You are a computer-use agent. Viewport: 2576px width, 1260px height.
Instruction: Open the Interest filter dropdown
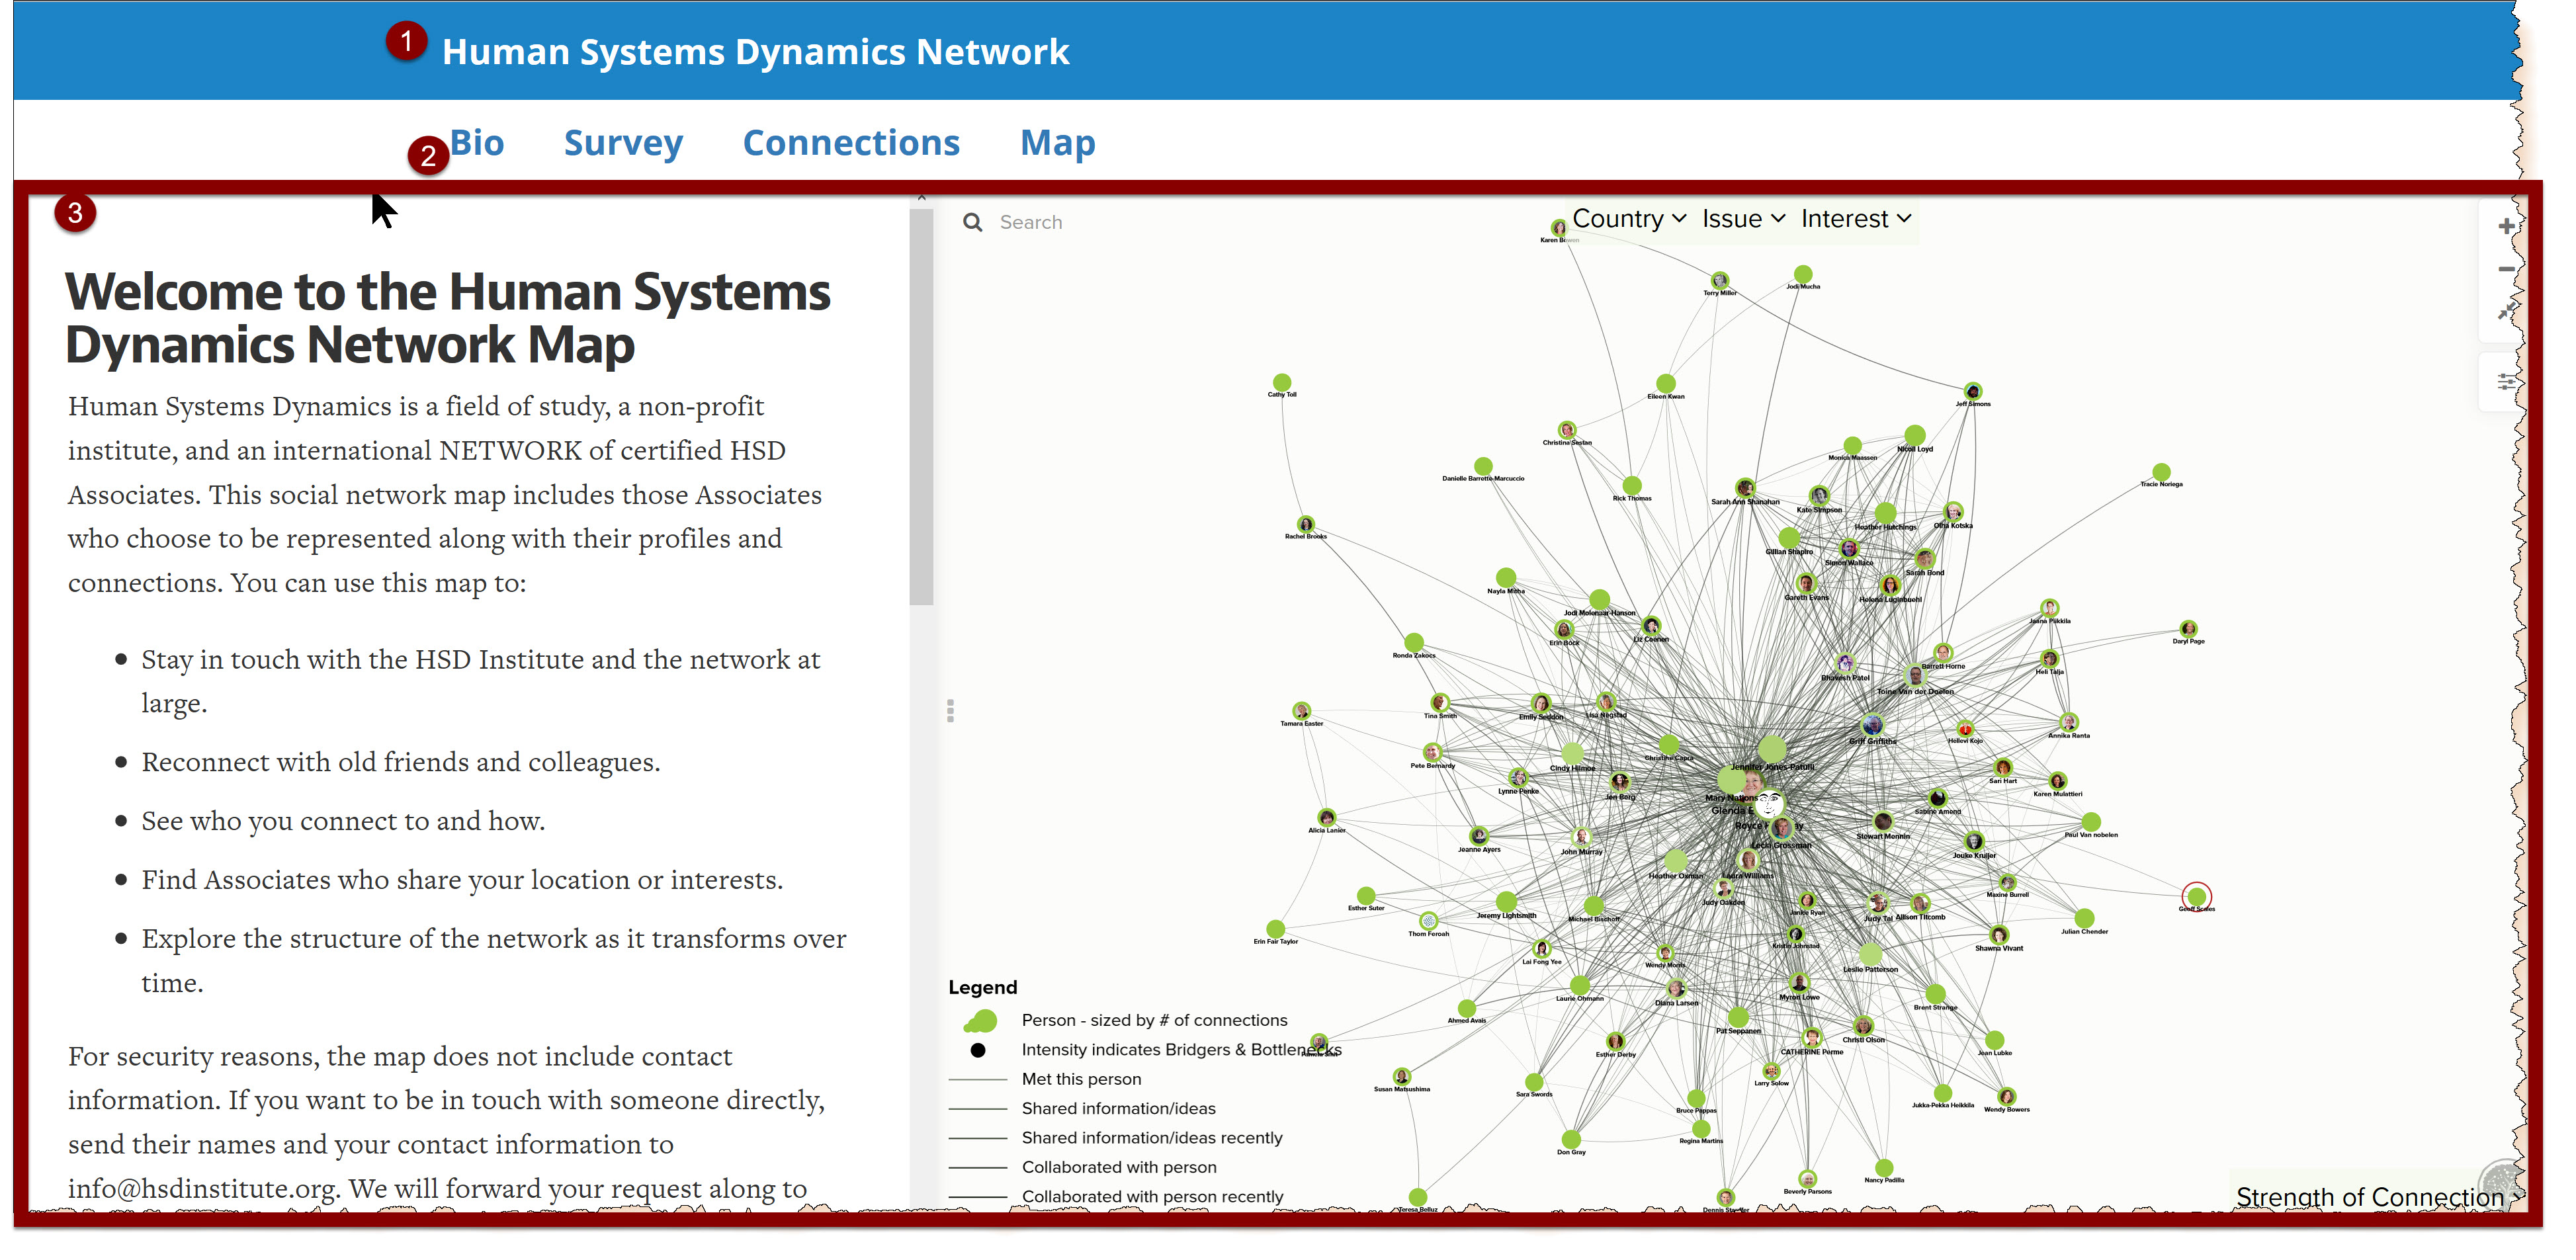[x=1855, y=219]
